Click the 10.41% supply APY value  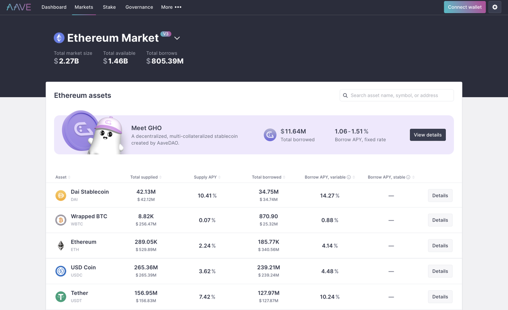pyautogui.click(x=207, y=196)
